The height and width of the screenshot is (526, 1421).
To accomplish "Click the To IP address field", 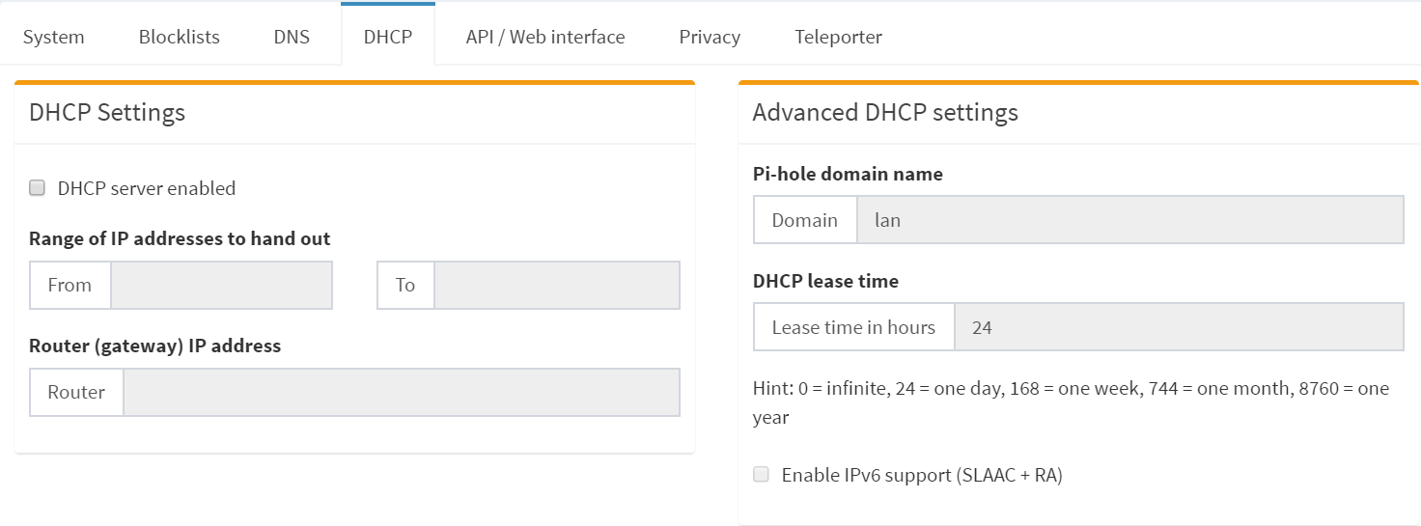I will click(557, 285).
